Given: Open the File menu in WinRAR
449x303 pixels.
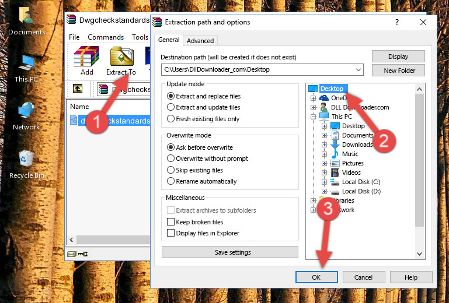Looking at the screenshot, I should [74, 37].
